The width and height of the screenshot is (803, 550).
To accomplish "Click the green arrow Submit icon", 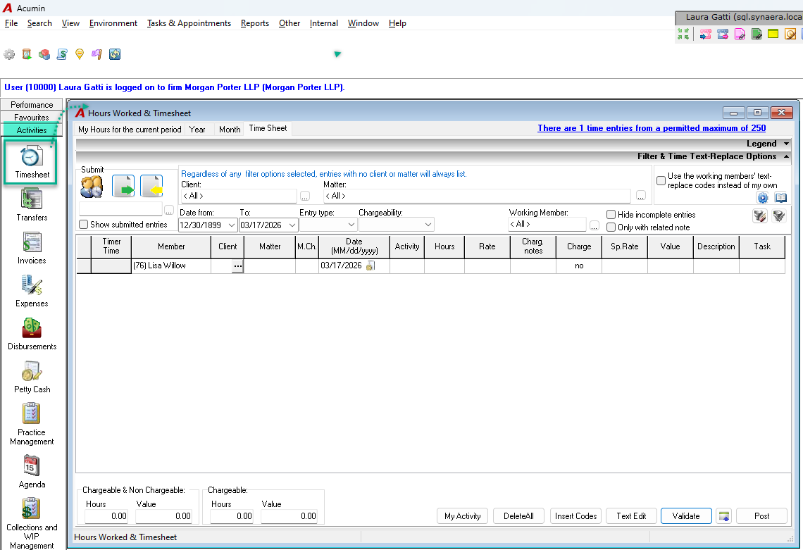I will pyautogui.click(x=123, y=187).
